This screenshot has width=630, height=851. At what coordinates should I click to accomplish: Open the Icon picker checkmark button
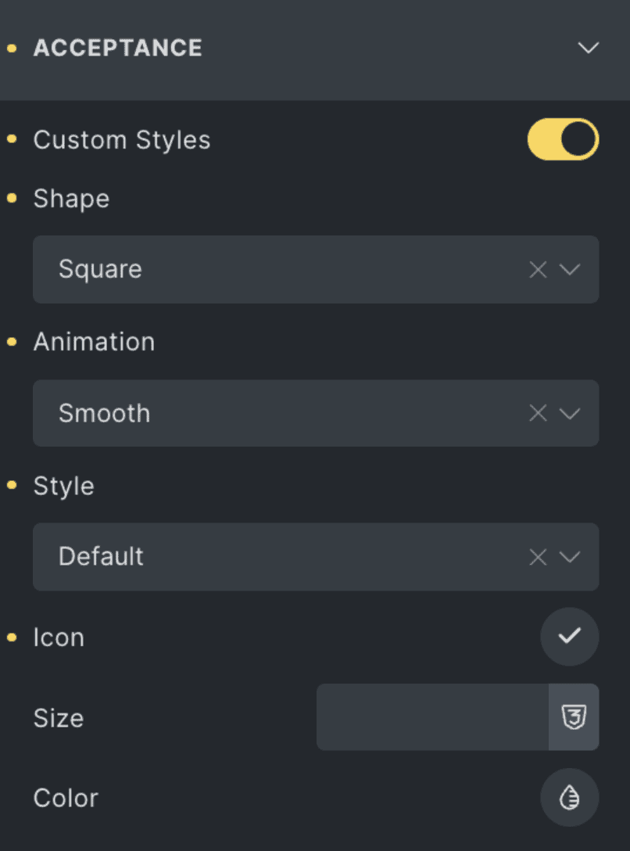pyautogui.click(x=569, y=637)
